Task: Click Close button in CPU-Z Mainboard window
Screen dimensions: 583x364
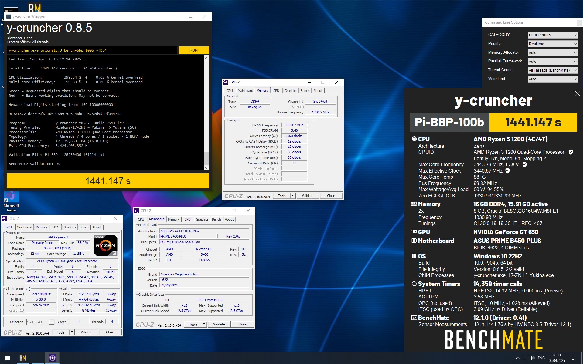Action: (242, 324)
